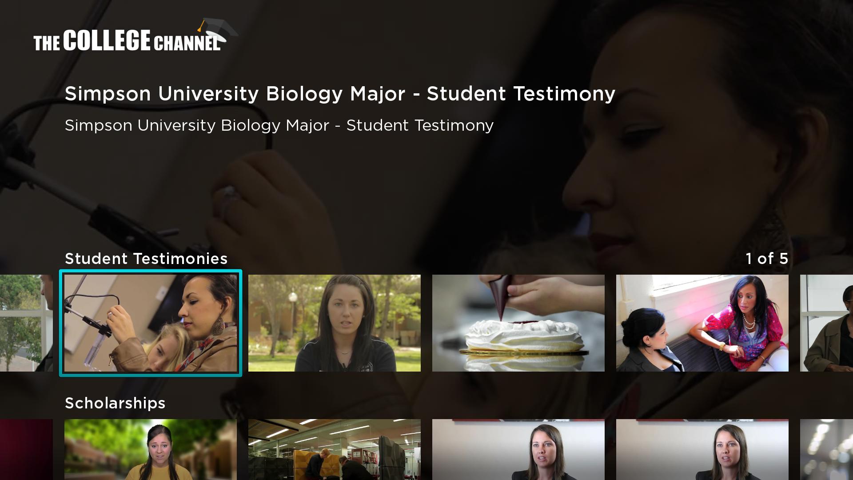Image resolution: width=853 pixels, height=480 pixels.
Task: Click the 1 of 5 position indicator
Action: point(767,259)
